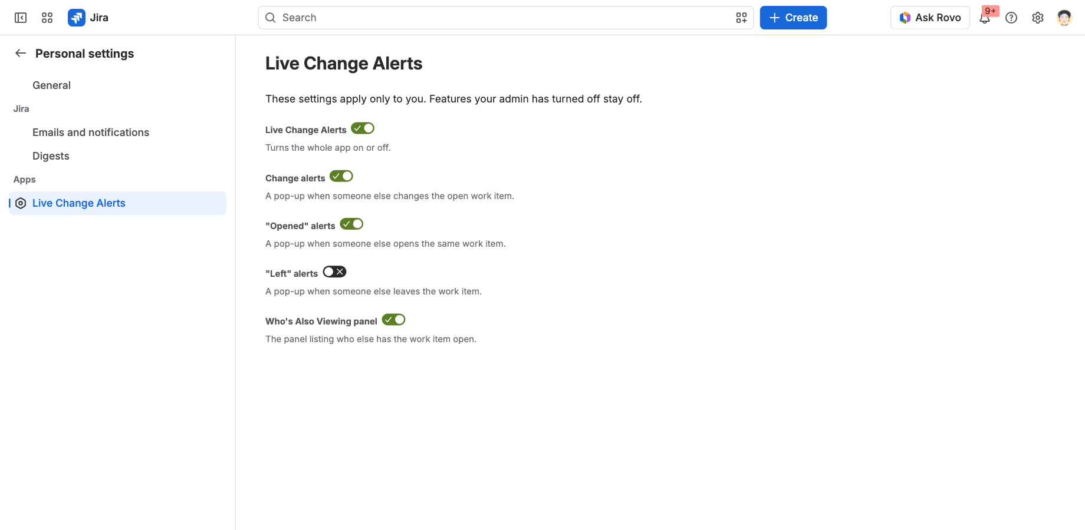This screenshot has height=530, width=1085.
Task: Toggle Who's Also Viewing panel switch
Action: 394,319
